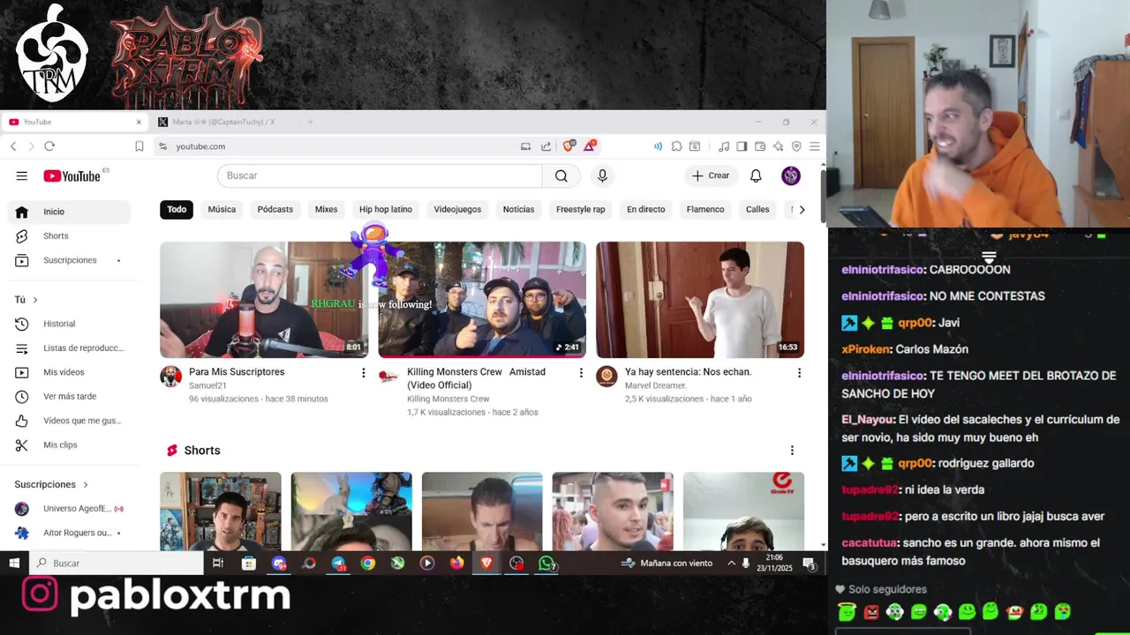Close the YouTube browser tab
The height and width of the screenshot is (635, 1130).
pos(139,122)
